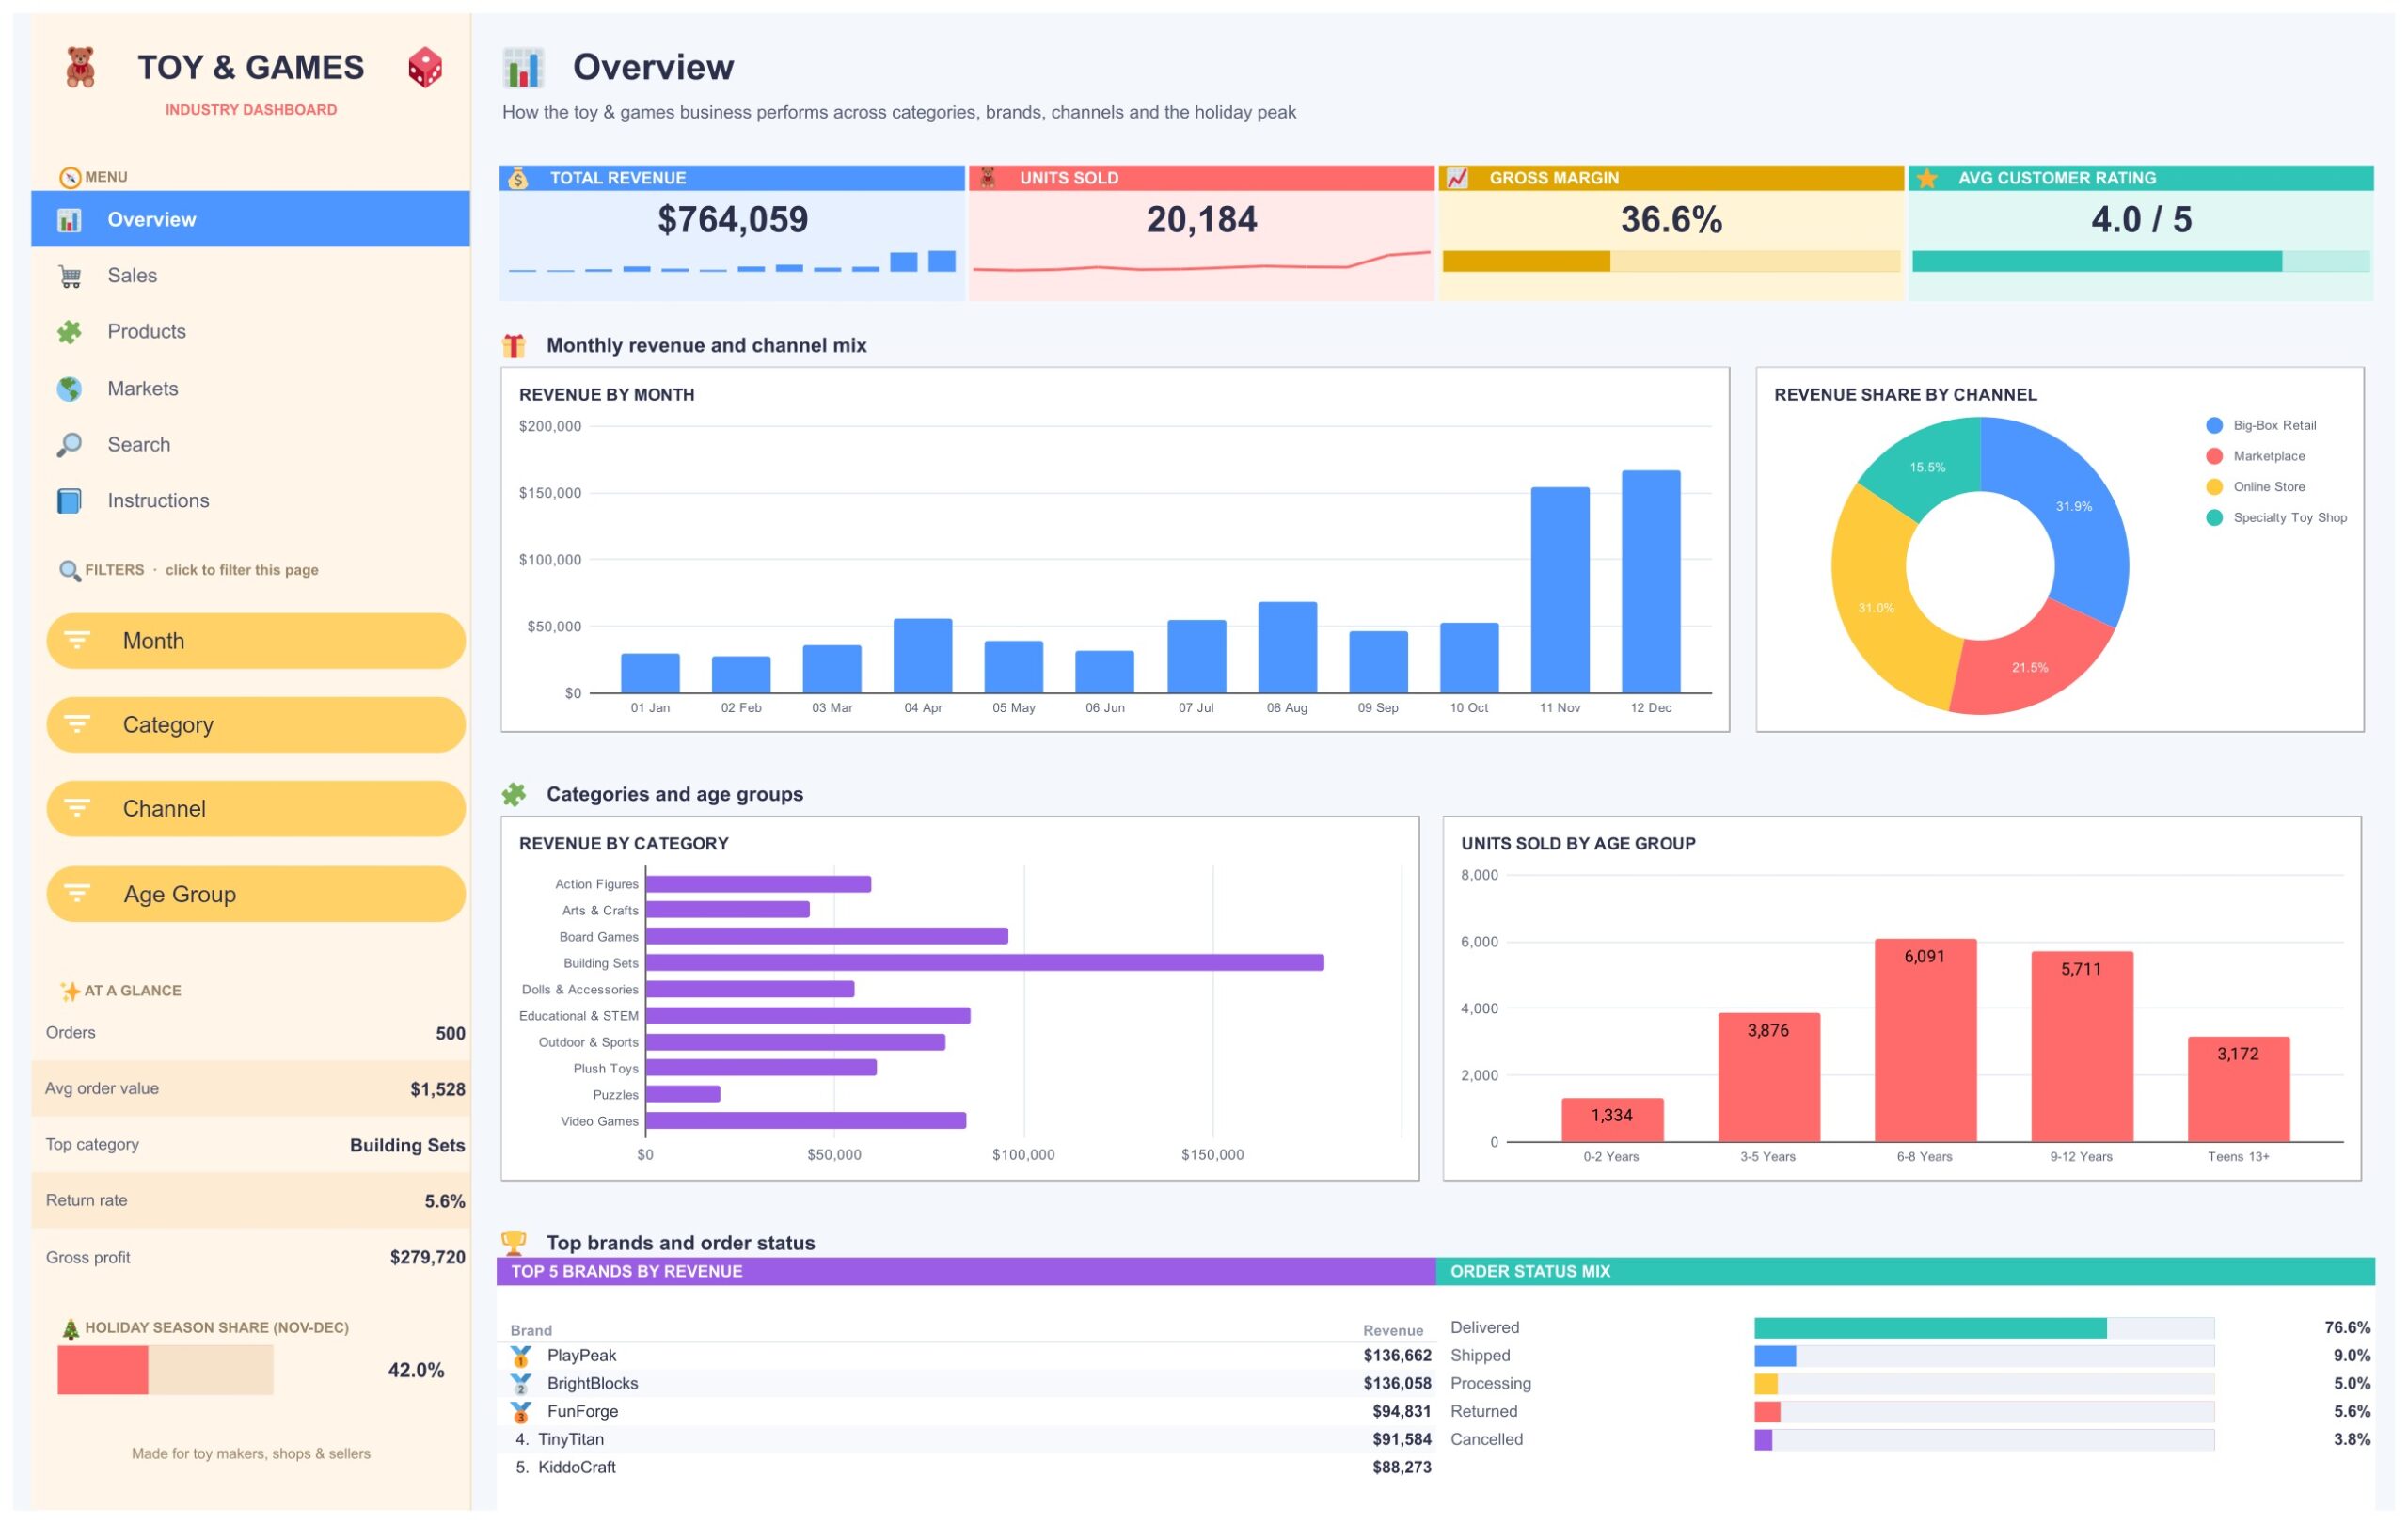Select the Specialty Toy Shop legend item

2277,517
